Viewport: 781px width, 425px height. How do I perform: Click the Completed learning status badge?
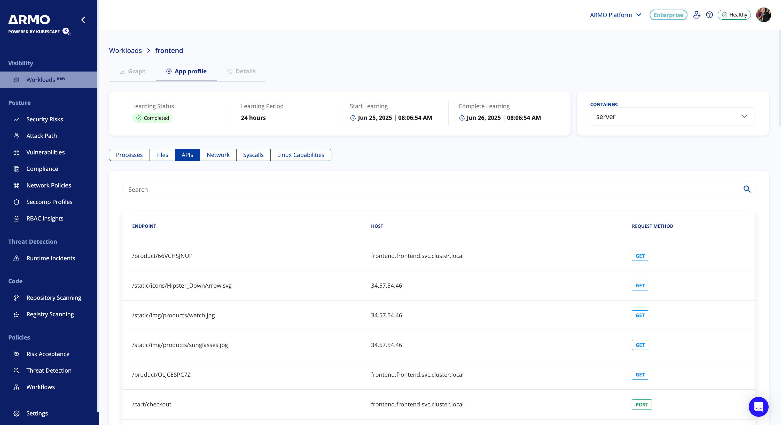pyautogui.click(x=152, y=118)
